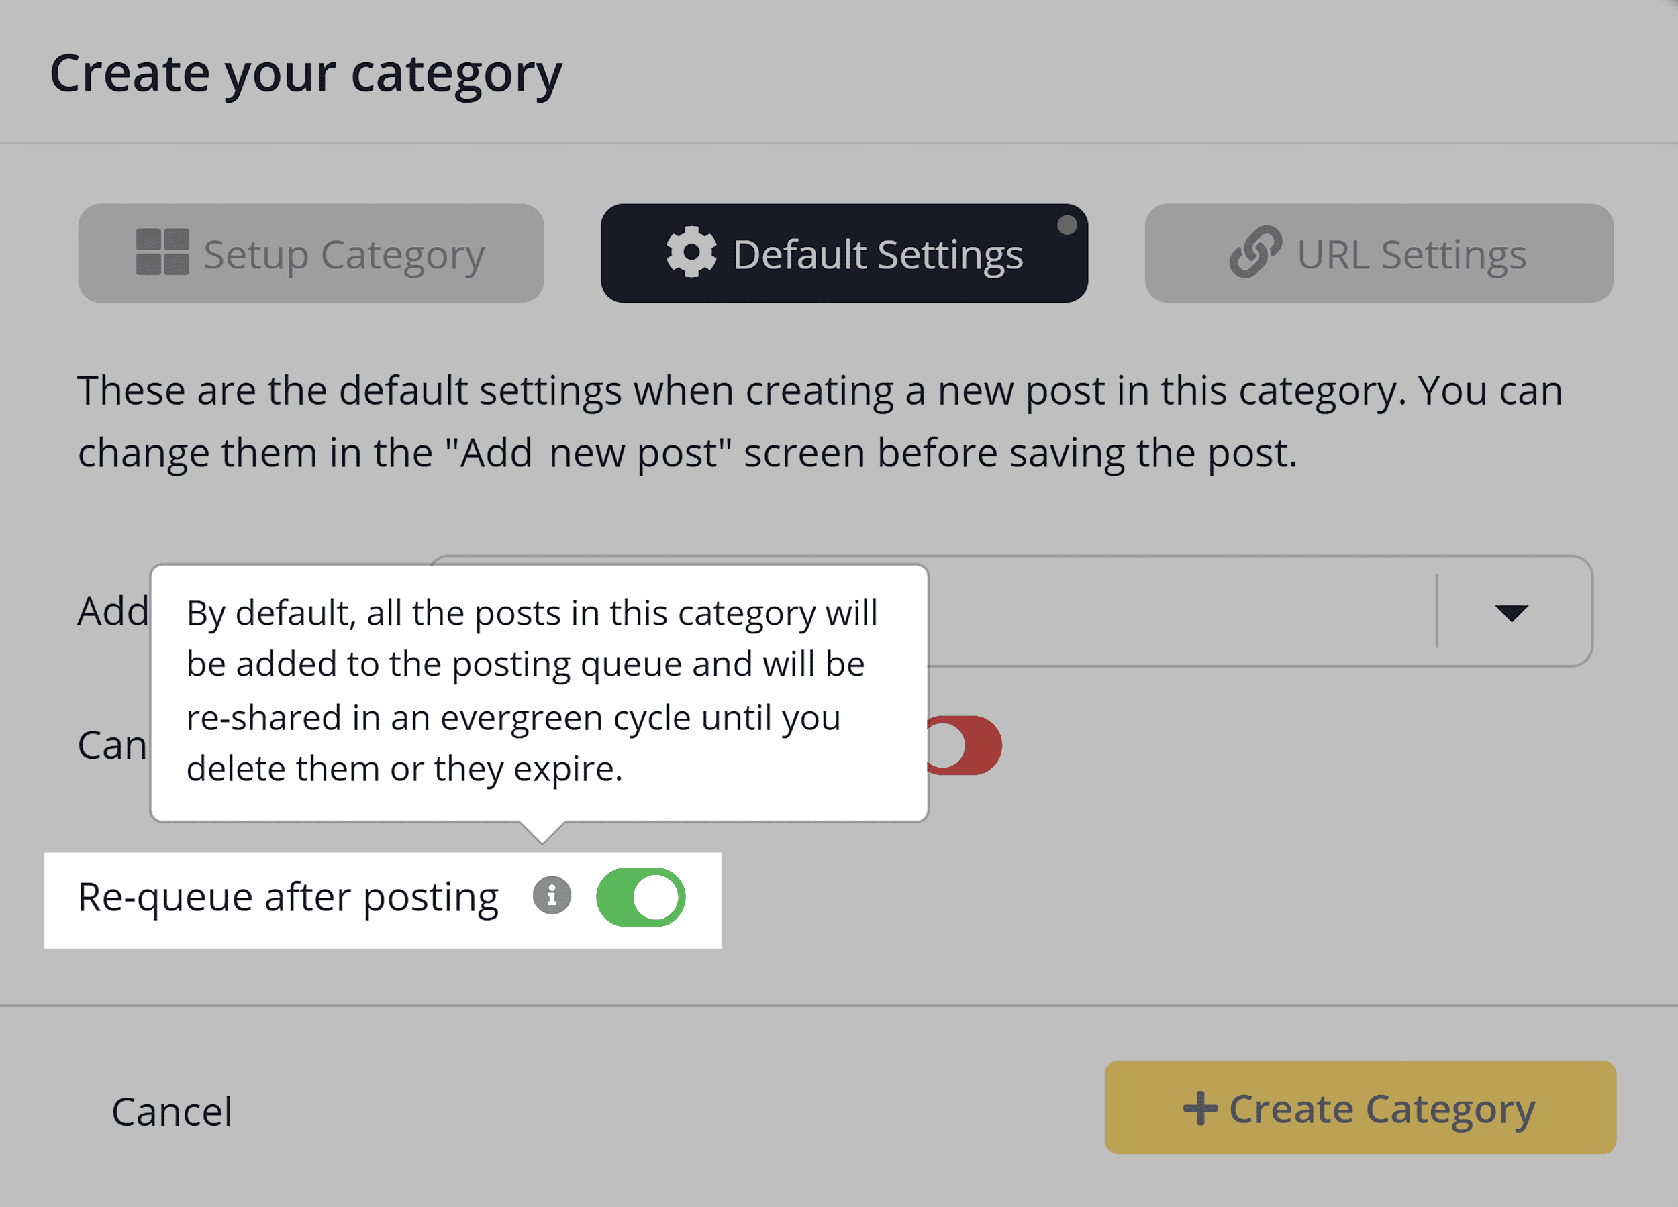Viewport: 1678px width, 1207px height.
Task: Select the gear icon in Default Settings
Action: 691,252
